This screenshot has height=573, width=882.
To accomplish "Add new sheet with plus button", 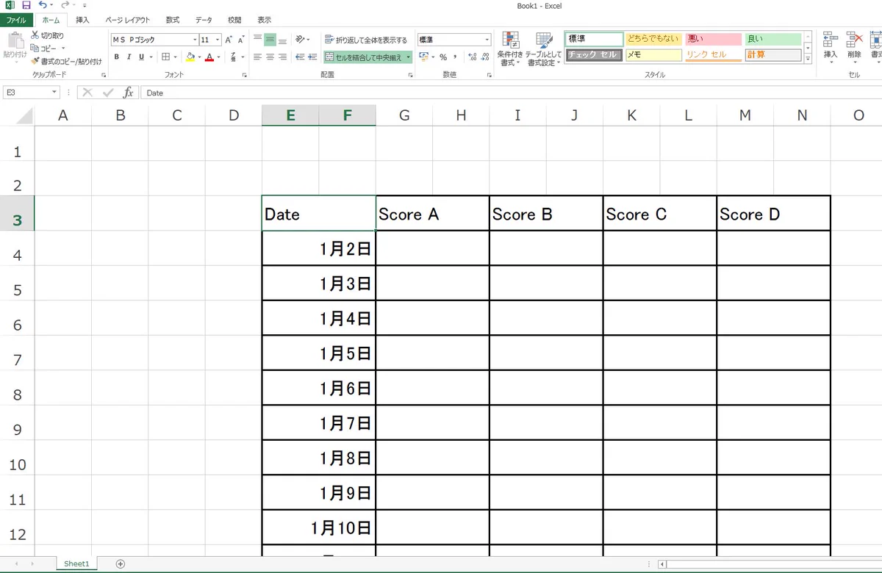I will 121,563.
